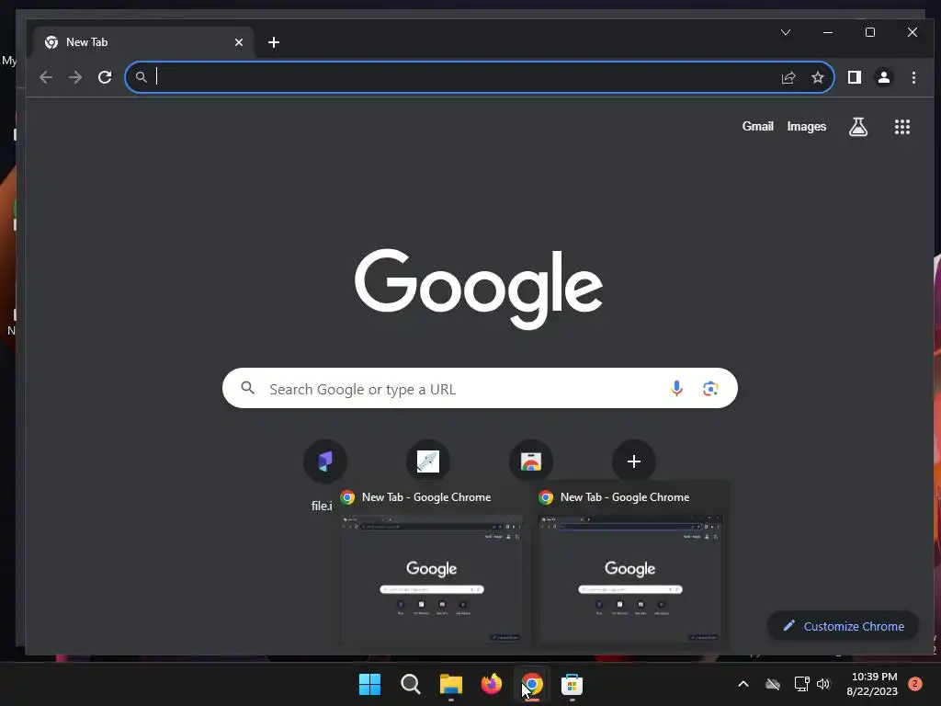Open taskbar Search
Image resolution: width=941 pixels, height=706 pixels.
[411, 684]
